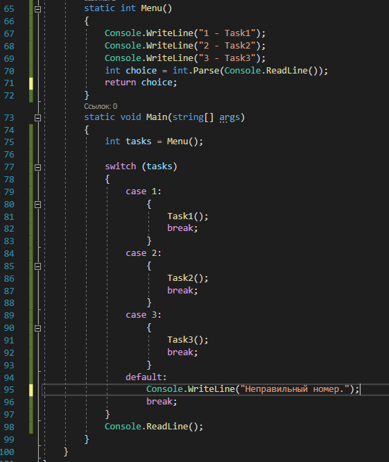
Task: Click line number 95 in gutter
Action: point(9,390)
